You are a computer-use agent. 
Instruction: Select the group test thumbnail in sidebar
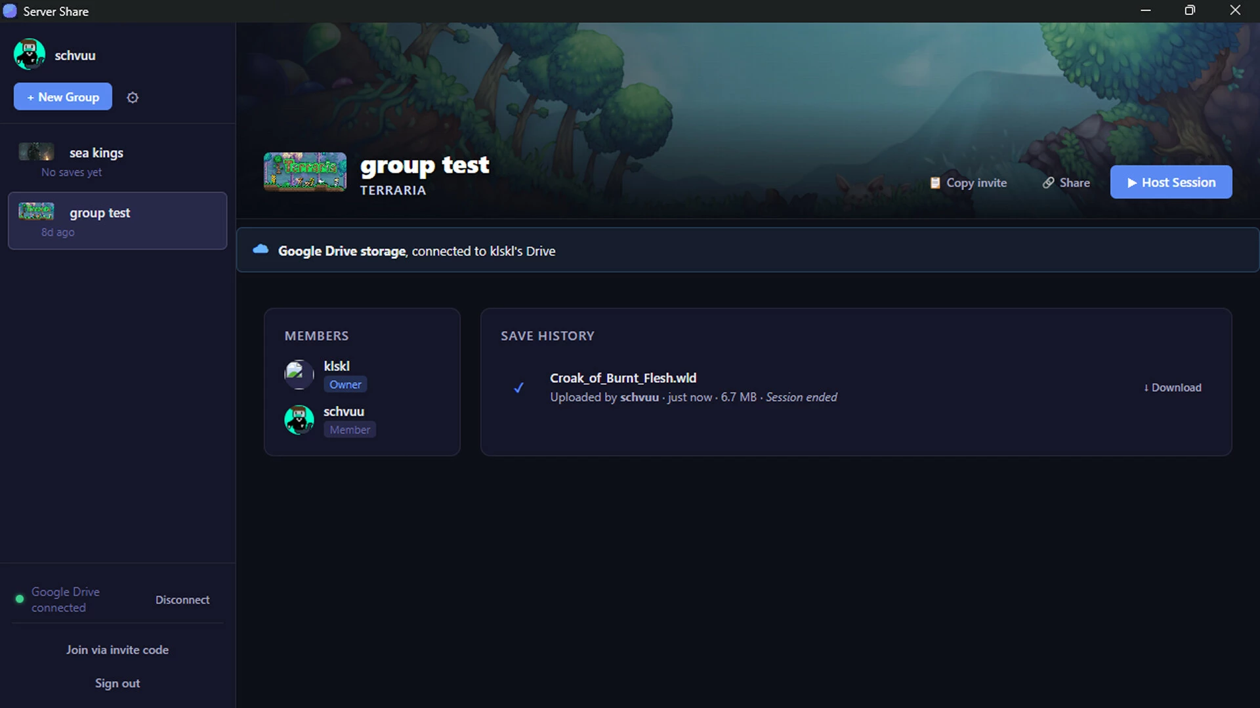(36, 211)
